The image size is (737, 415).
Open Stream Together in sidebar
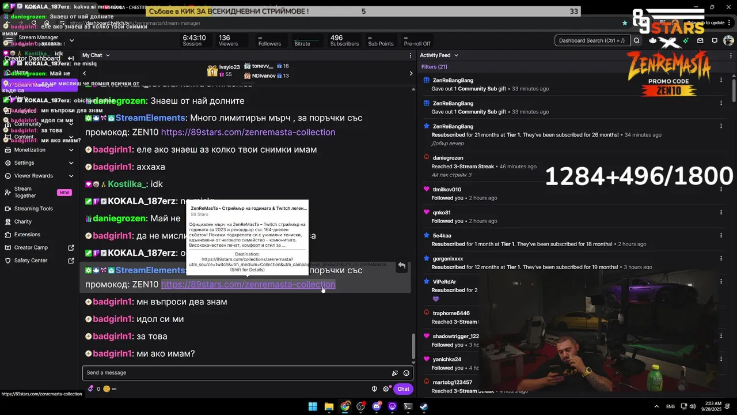click(39, 193)
